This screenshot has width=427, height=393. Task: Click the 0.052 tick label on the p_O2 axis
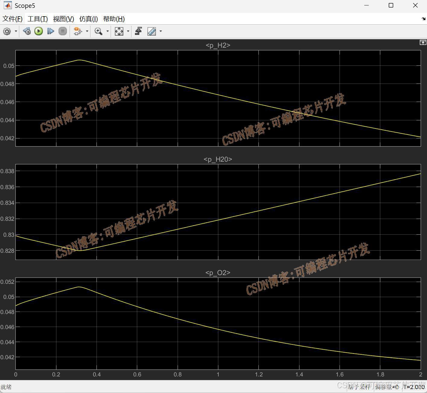pyautogui.click(x=7, y=282)
